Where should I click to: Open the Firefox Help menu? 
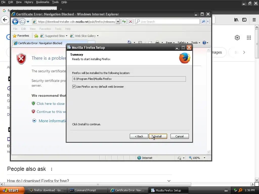64,2
